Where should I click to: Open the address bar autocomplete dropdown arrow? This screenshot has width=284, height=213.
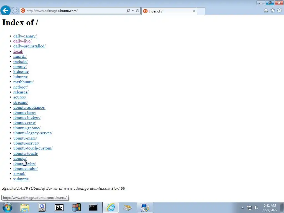tap(133, 11)
